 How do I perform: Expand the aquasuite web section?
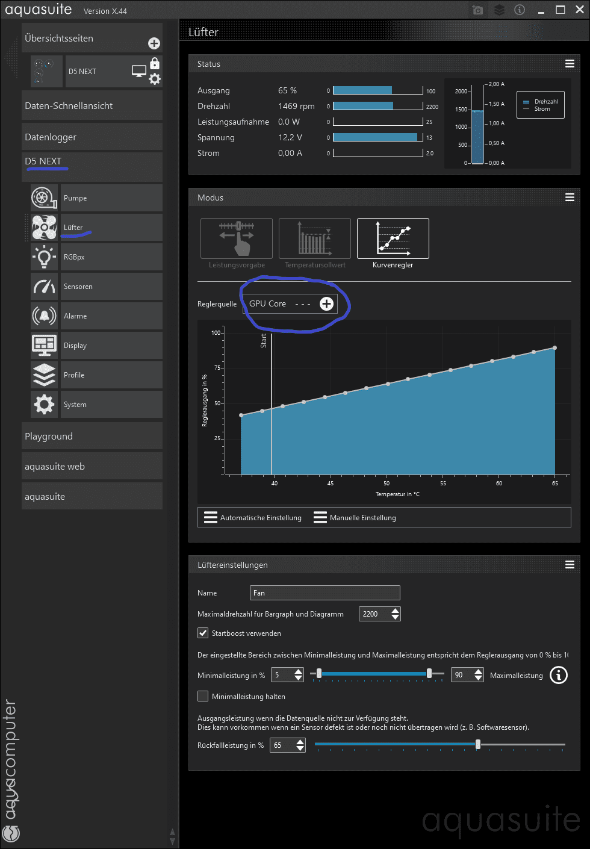92,466
